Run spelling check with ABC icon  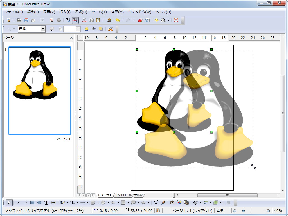tap(68, 20)
